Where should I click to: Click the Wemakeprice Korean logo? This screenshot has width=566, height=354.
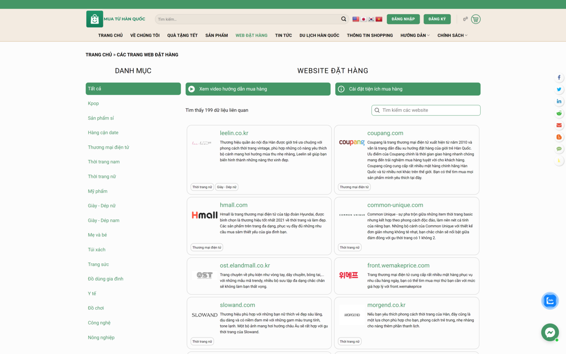[x=348, y=275]
